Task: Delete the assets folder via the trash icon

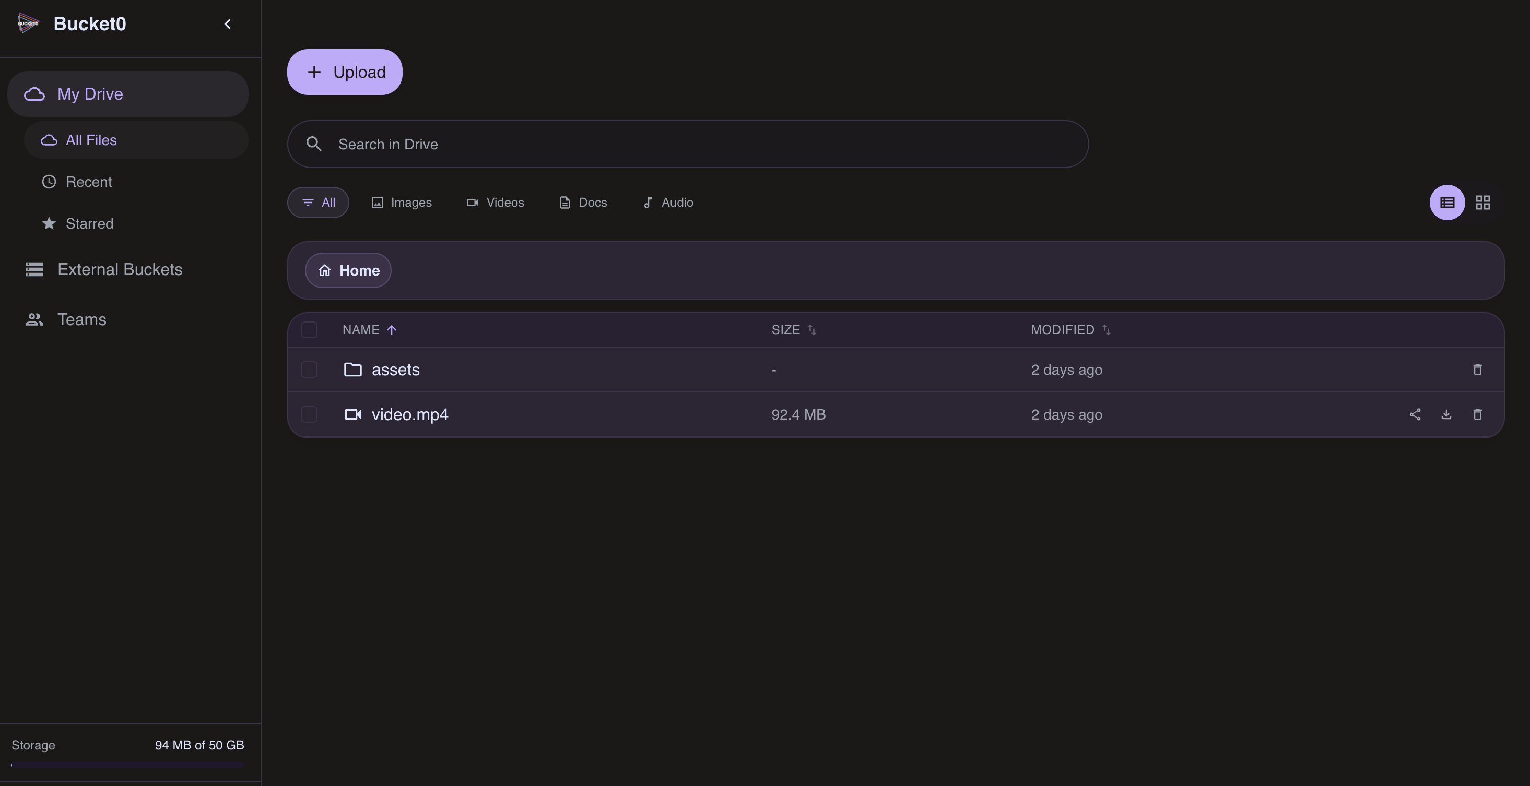Action: (x=1478, y=370)
